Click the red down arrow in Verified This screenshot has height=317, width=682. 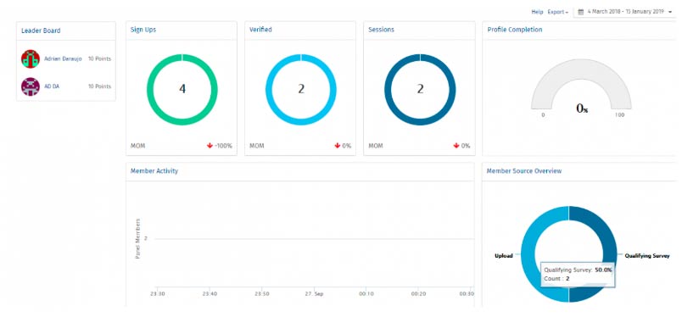[337, 146]
